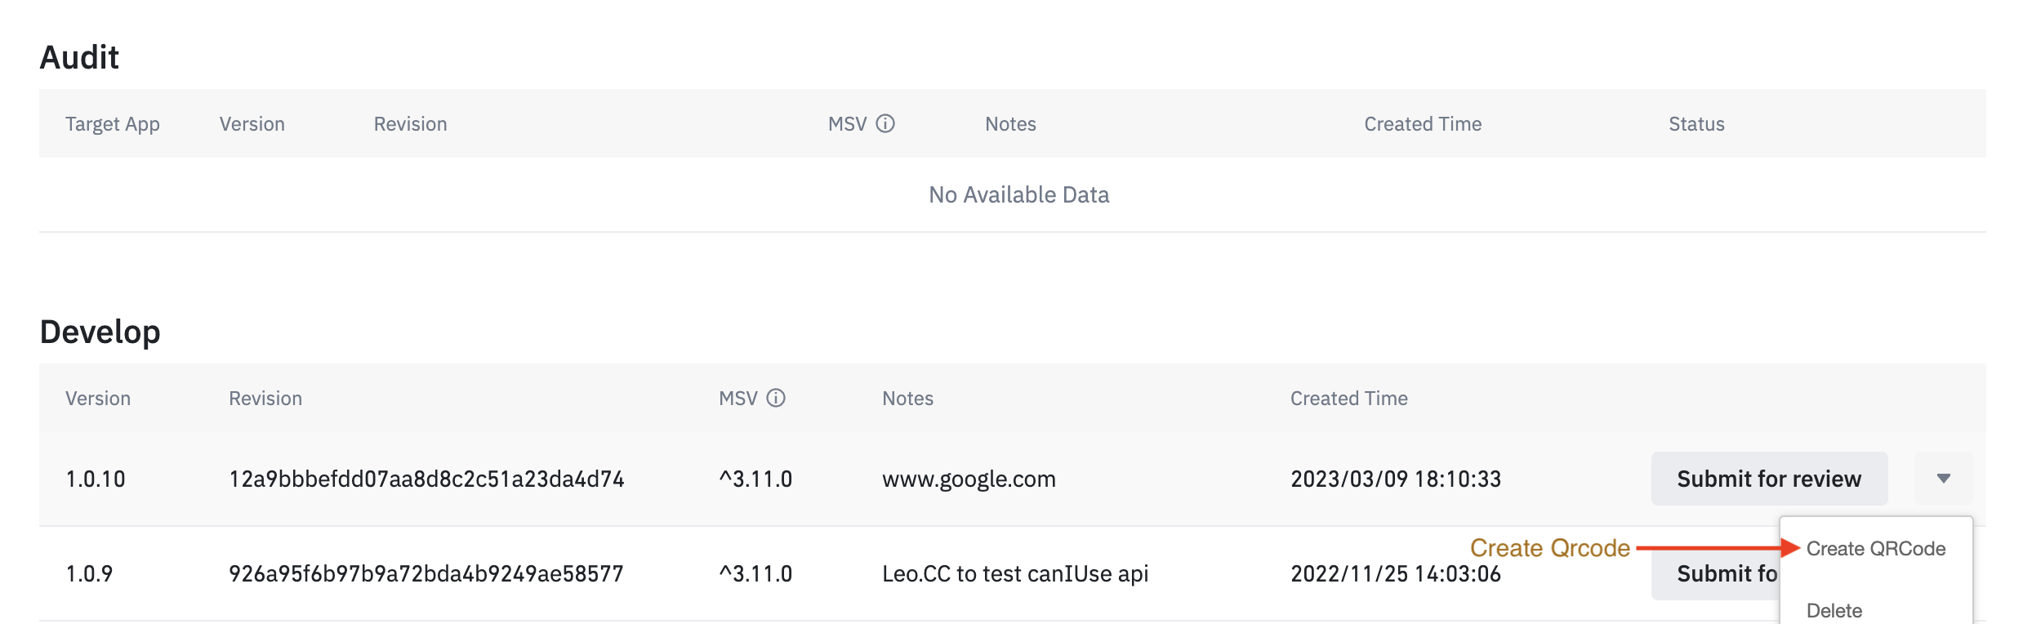This screenshot has width=2032, height=624.
Task: Click the MSV info icon in Audit table
Action: [x=885, y=123]
